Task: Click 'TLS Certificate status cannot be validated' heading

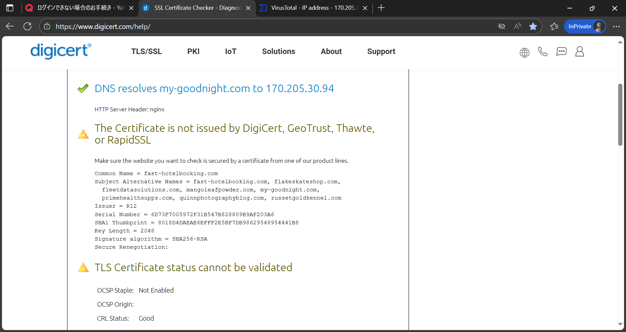Action: tap(193, 268)
